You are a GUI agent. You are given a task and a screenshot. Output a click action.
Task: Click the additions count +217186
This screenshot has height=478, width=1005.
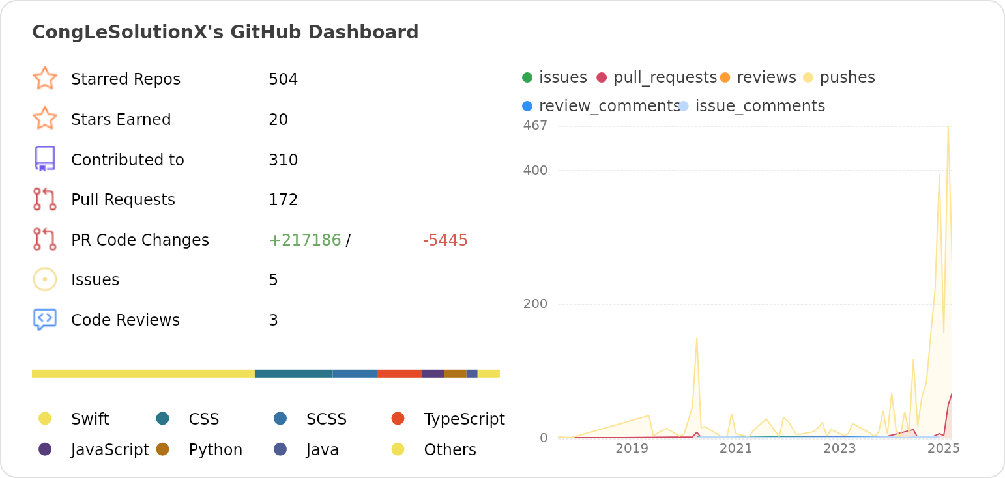coord(305,240)
